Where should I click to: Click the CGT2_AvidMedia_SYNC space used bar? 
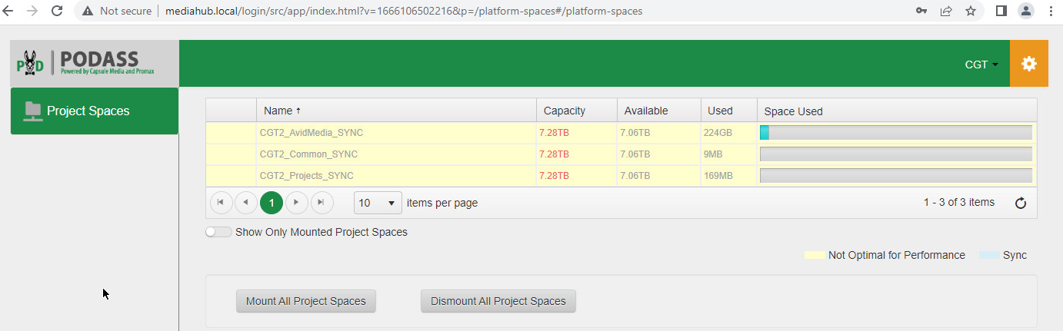896,133
